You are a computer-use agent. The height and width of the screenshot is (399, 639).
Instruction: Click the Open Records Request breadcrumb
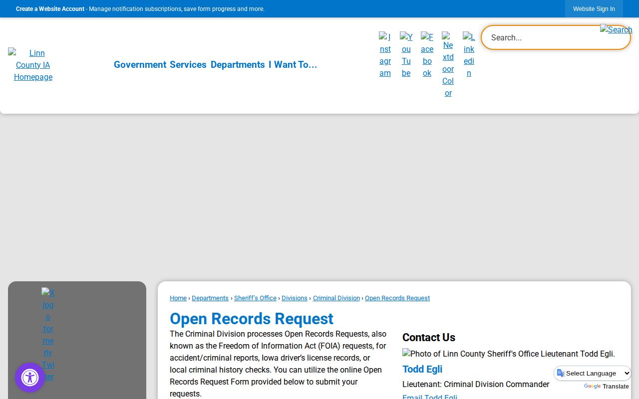click(397, 298)
